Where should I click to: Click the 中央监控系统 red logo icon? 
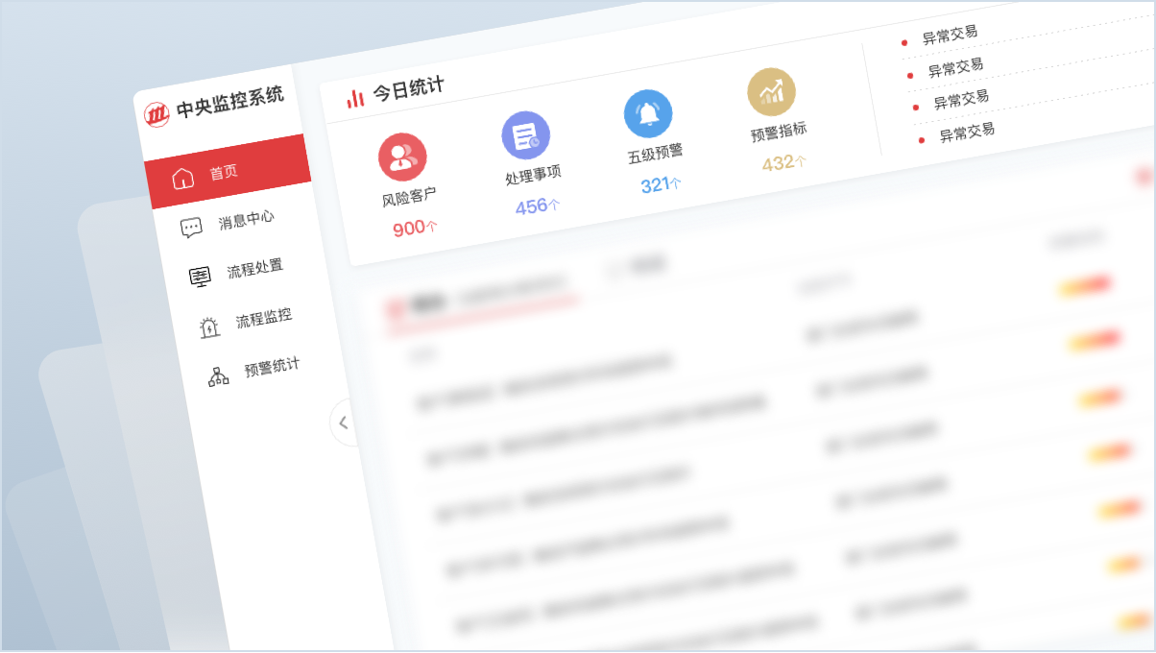tap(157, 114)
